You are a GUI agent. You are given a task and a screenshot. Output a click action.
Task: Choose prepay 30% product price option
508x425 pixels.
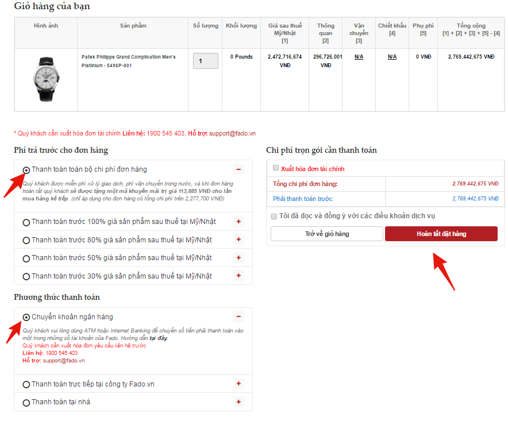(x=26, y=277)
